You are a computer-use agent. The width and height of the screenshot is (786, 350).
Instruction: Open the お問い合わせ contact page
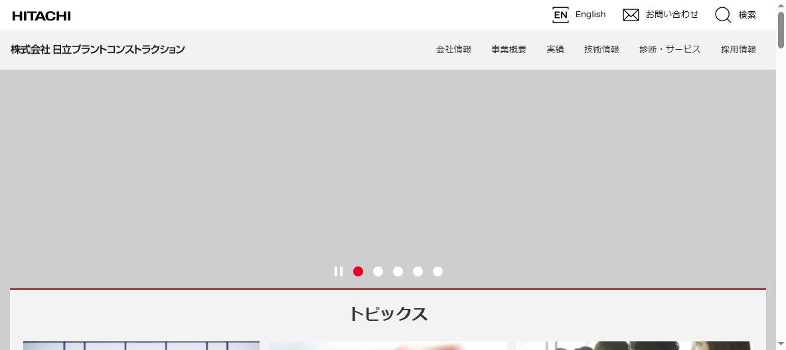pyautogui.click(x=672, y=15)
